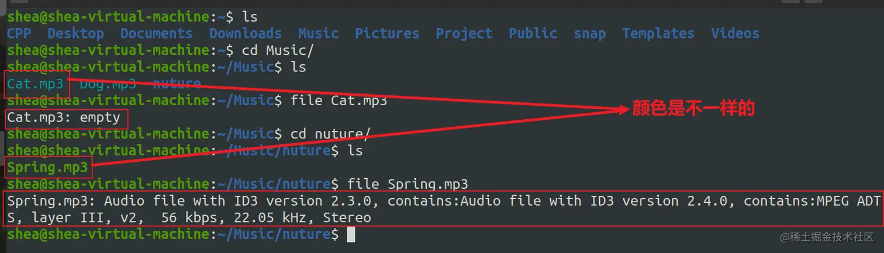Click the red Chinese annotation text
The height and width of the screenshot is (253, 884).
[x=694, y=109]
